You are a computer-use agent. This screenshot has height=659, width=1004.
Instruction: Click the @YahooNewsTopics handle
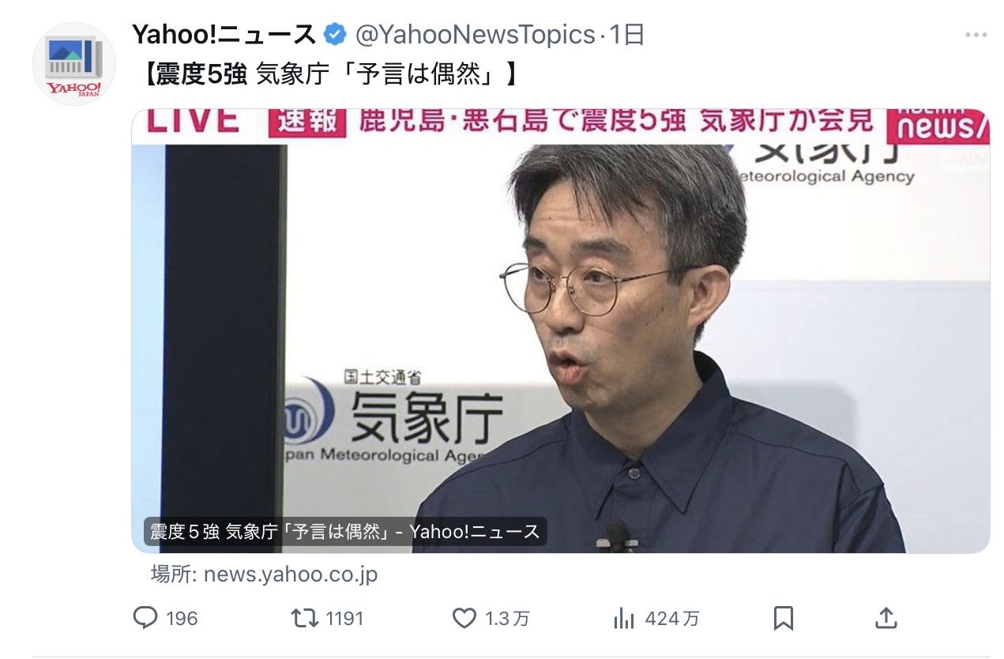click(476, 35)
